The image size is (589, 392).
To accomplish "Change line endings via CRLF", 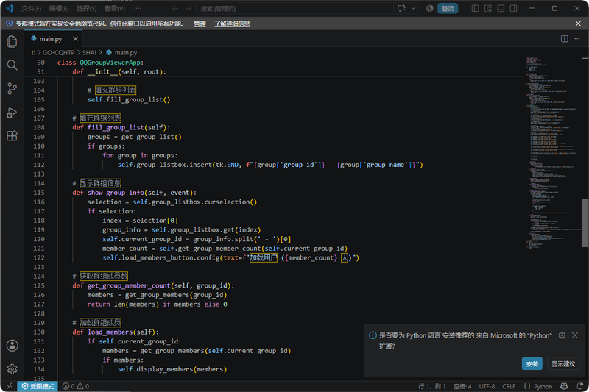I will coord(509,386).
